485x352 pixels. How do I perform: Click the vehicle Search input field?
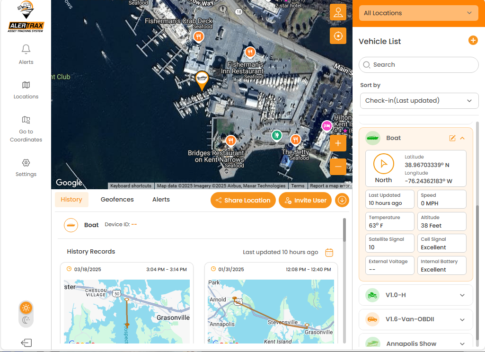[418, 65]
